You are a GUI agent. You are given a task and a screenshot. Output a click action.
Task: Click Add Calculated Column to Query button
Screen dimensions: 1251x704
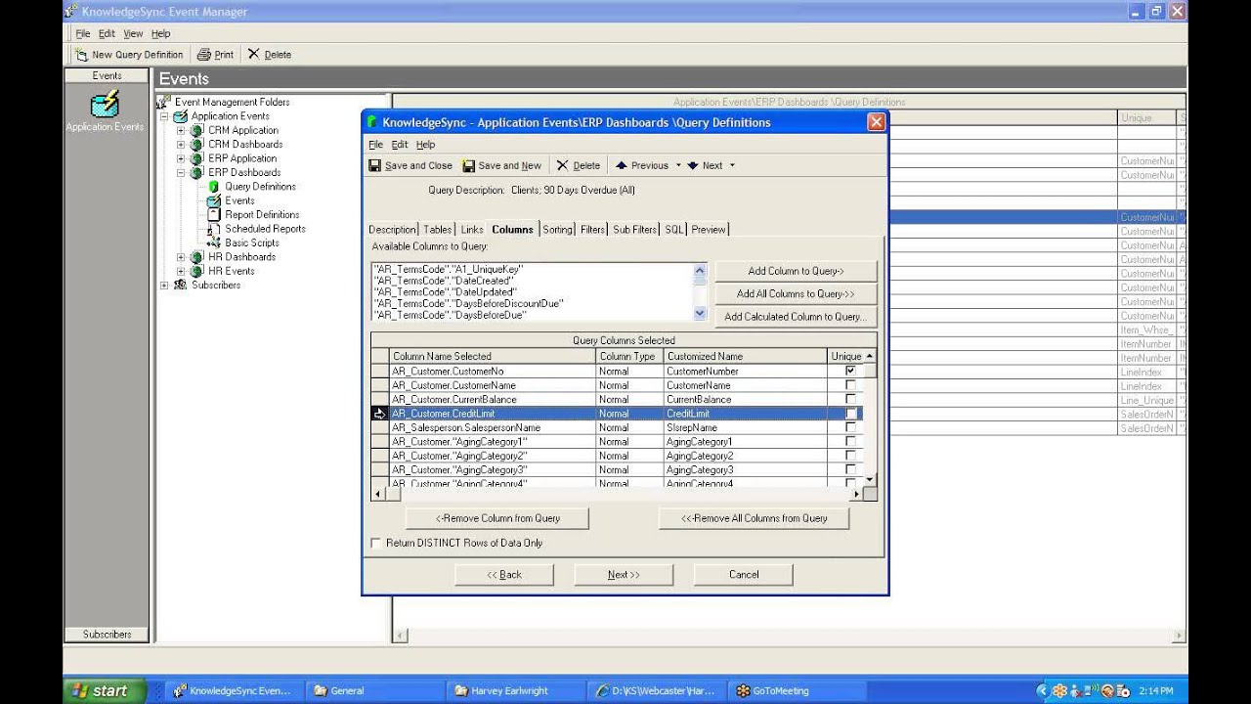[x=796, y=317]
